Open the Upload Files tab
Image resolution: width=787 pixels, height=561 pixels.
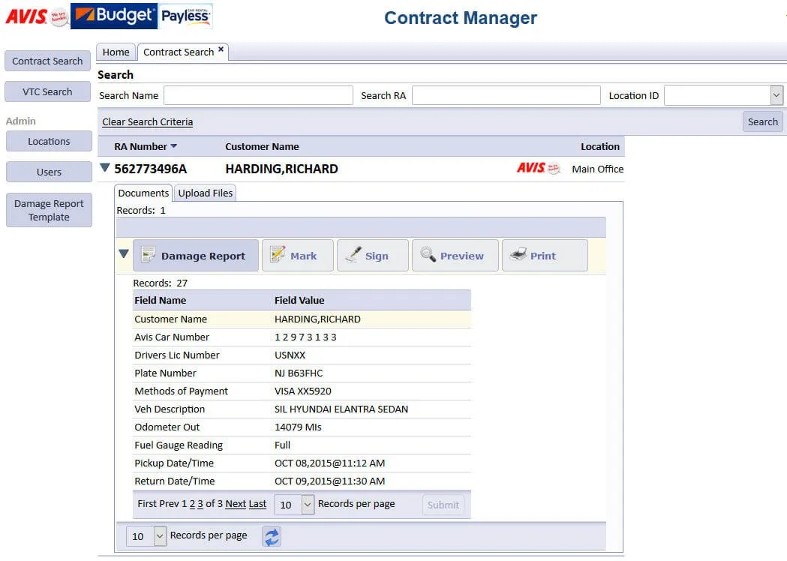point(204,193)
